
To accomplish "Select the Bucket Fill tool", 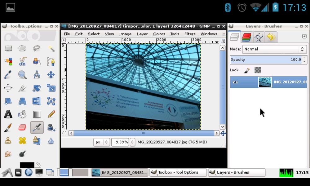I will 22,114.
